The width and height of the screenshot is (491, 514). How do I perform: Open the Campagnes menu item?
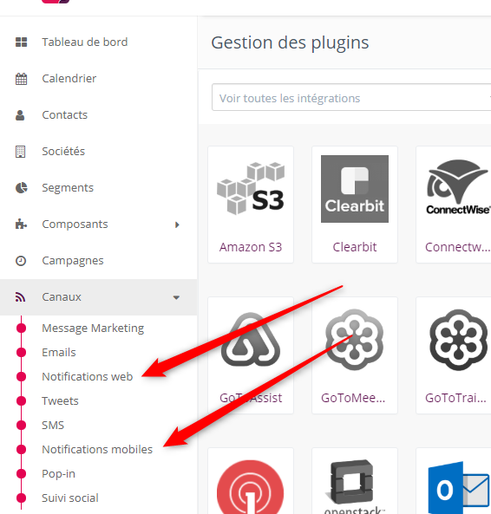point(73,261)
